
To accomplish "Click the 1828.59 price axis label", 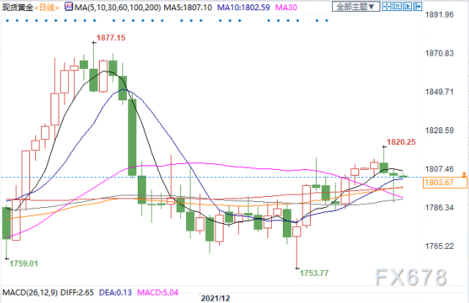I will pos(440,130).
